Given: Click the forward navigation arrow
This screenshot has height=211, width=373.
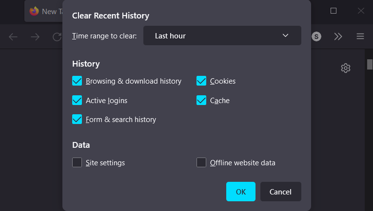Looking at the screenshot, I should (35, 36).
